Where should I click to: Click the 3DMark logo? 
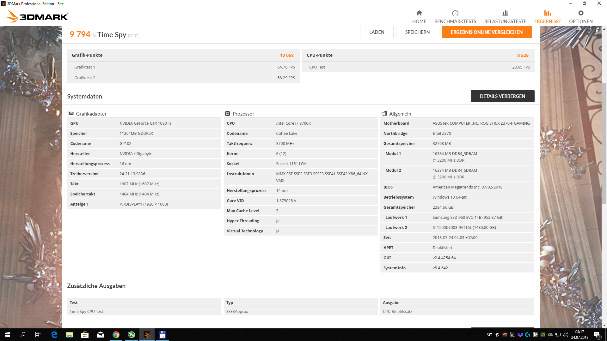[37, 16]
